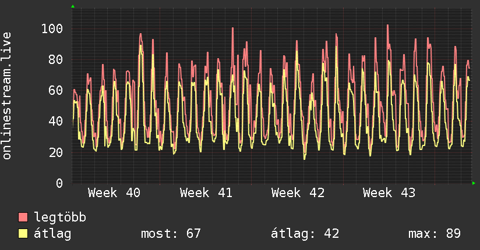Click the yellow átlag legend swatch
The width and height of the screenshot is (480, 250).
click(x=23, y=234)
